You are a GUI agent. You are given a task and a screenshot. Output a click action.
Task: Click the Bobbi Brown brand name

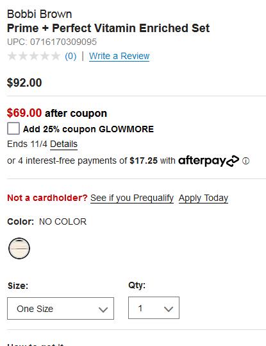(40, 14)
